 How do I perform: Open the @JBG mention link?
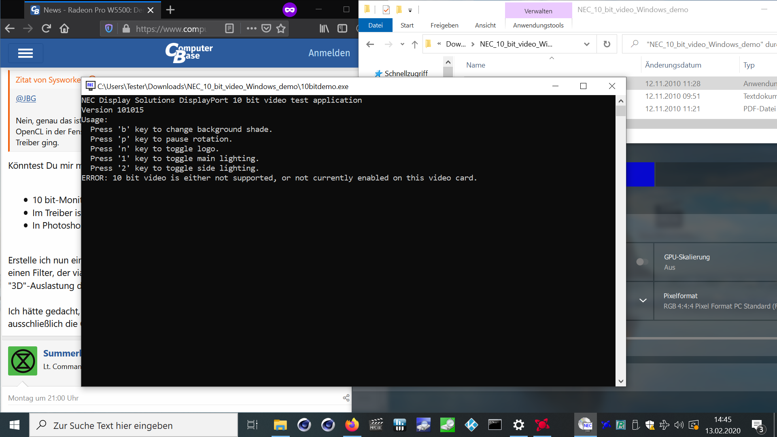(x=26, y=98)
